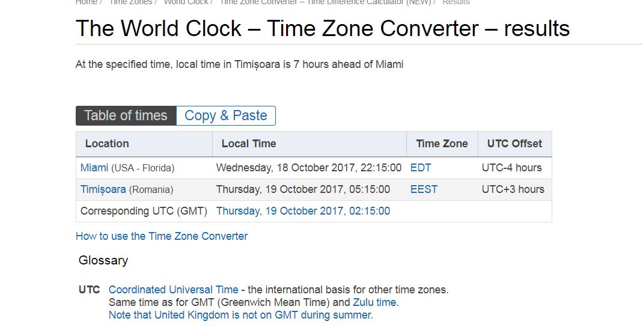Open the United Kingdom not on GMT note
Screen dimensions: 643x333
click(240, 315)
